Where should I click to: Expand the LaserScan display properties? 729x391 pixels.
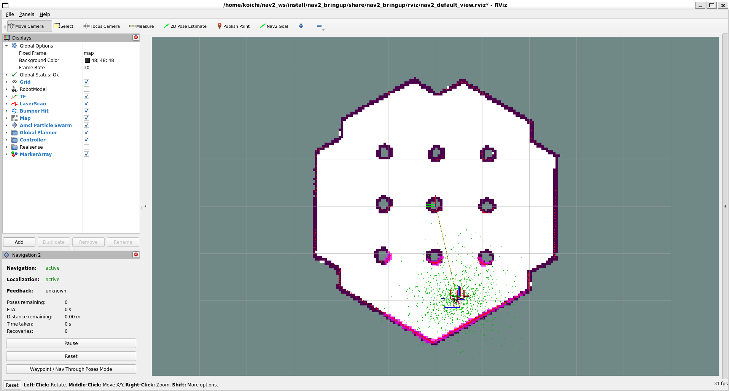pos(6,103)
